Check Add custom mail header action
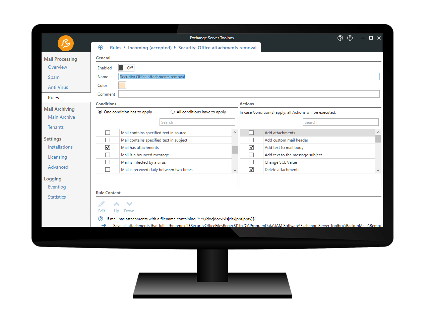Image resolution: width=429 pixels, height=326 pixels. pos(251,140)
